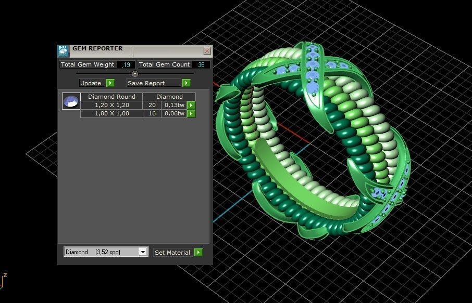The height and width of the screenshot is (303, 472).
Task: Click the Save Report button label
Action: (x=154, y=83)
